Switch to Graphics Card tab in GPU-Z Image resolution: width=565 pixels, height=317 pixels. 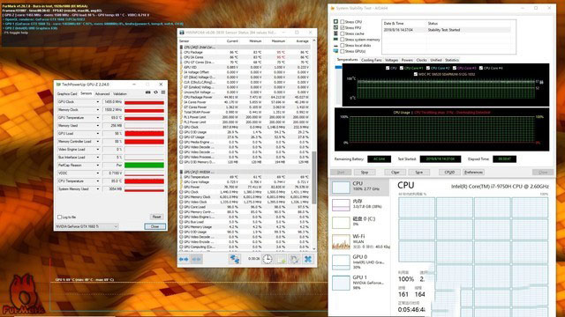[x=67, y=94]
